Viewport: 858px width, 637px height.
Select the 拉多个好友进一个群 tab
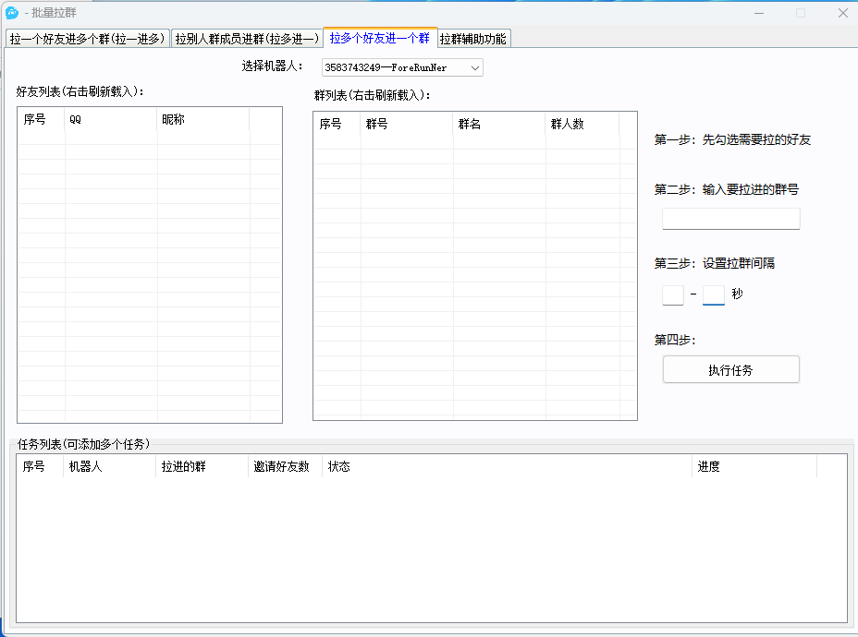(x=379, y=39)
